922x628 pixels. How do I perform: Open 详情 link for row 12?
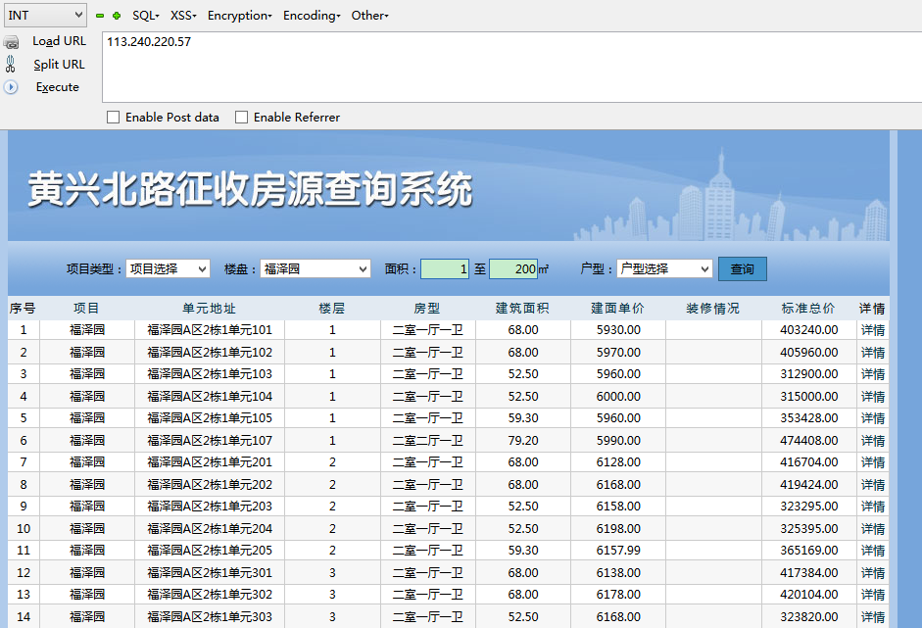coord(873,573)
